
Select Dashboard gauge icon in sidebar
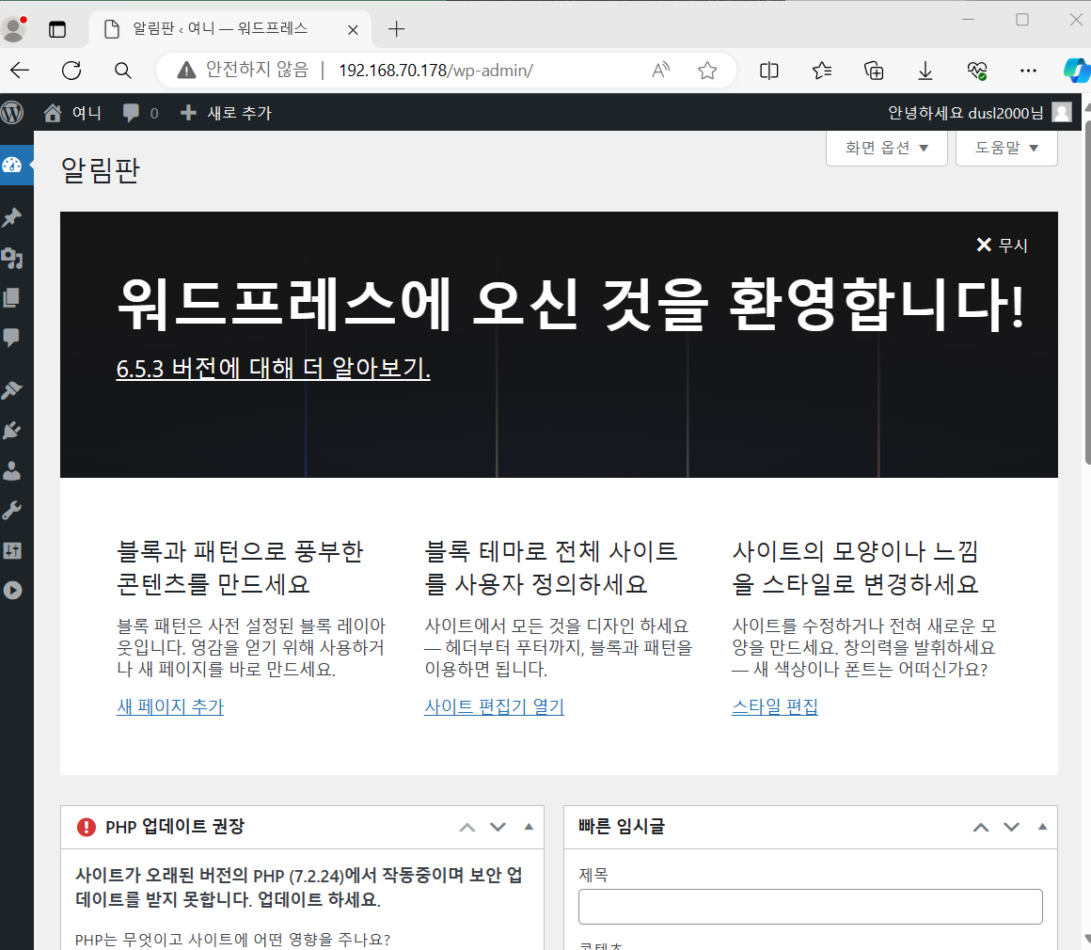coord(12,165)
